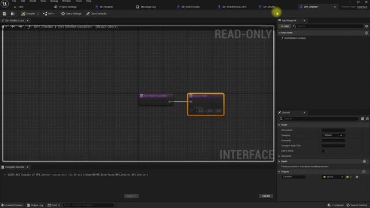Open the Interface parent class link
The image size is (370, 208).
coord(362,7)
